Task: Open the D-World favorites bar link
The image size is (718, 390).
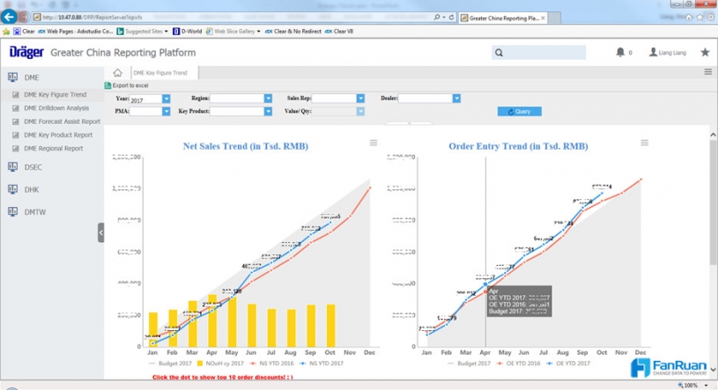Action: pos(188,32)
